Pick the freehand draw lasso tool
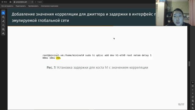Image resolution: width=195 pixels, height=110 pixels. 3,25
